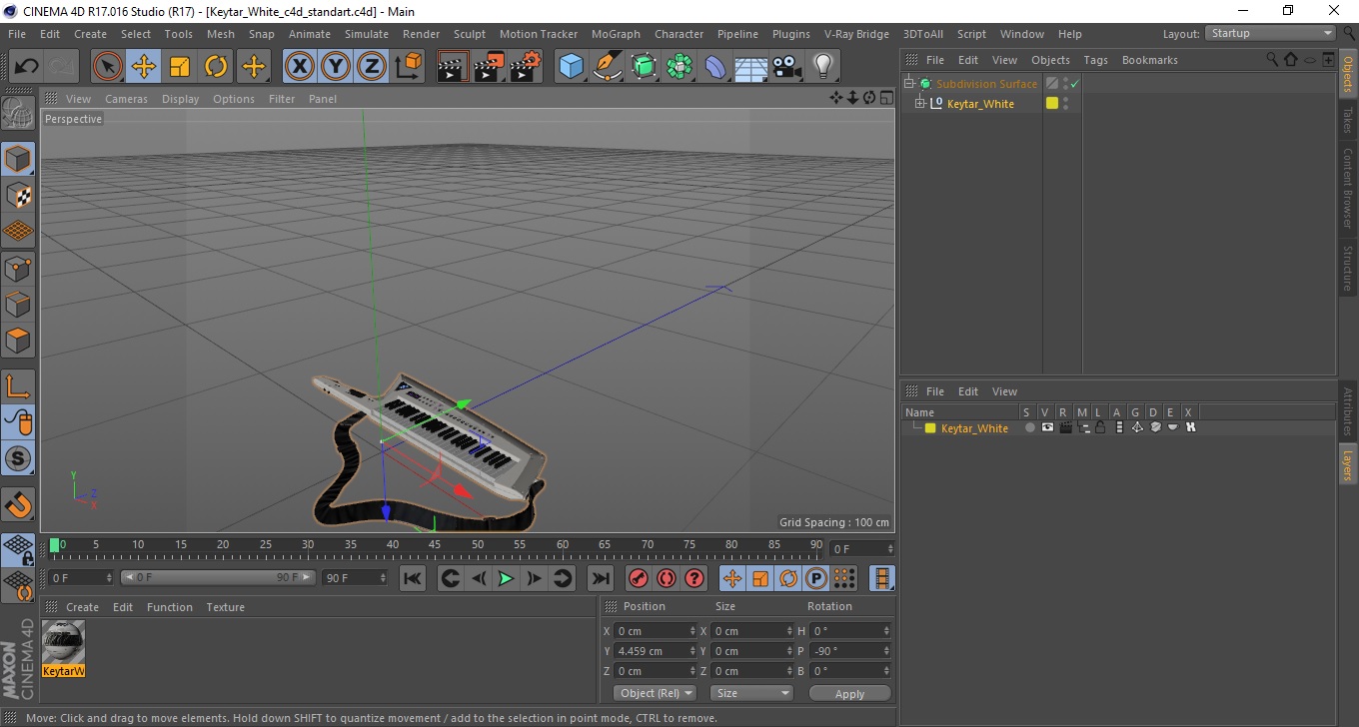Switch to Polygons mode
This screenshot has width=1359, height=727.
point(18,340)
